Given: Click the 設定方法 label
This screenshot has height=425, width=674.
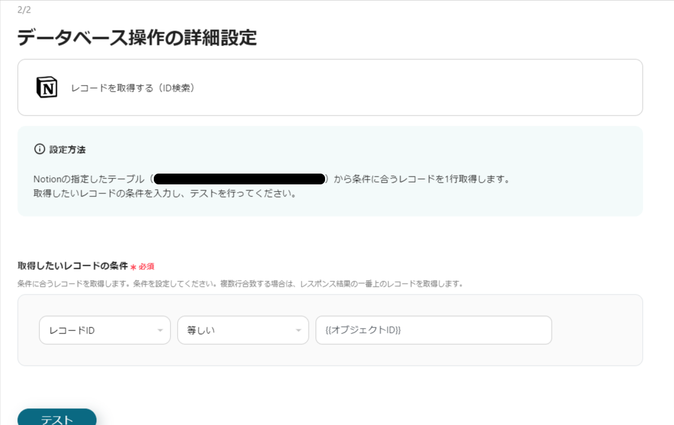Looking at the screenshot, I should click(x=68, y=150).
